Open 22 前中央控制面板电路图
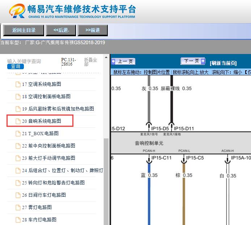 click(x=48, y=146)
